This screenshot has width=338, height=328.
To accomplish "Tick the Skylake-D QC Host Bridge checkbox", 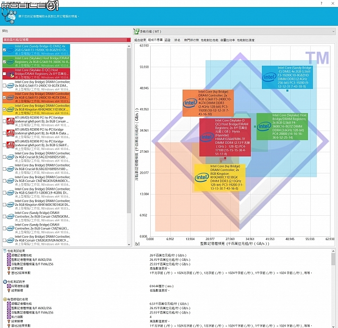I will click(x=4, y=74).
